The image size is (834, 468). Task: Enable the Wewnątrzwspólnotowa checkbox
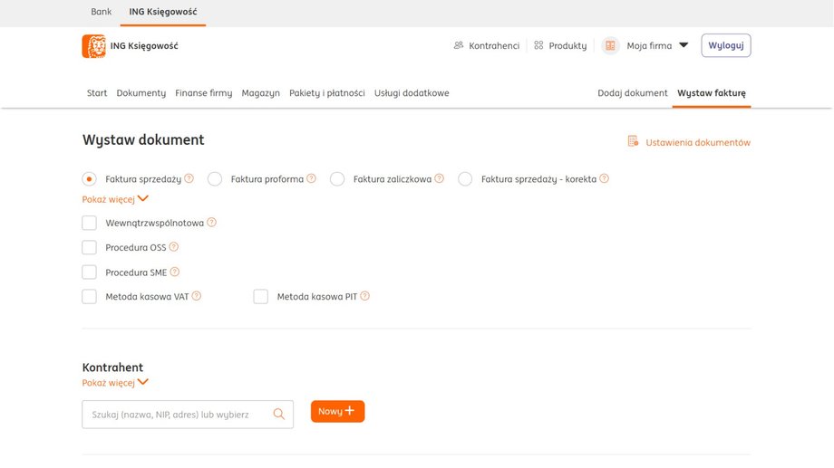89,223
